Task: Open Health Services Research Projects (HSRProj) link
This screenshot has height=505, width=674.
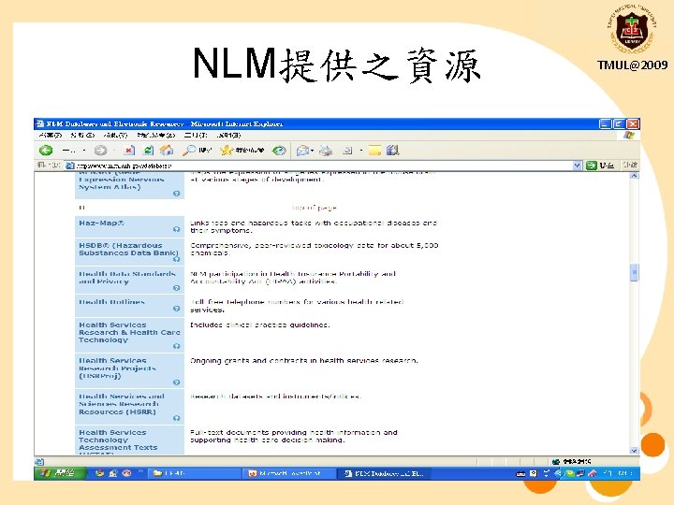Action: pos(117,368)
